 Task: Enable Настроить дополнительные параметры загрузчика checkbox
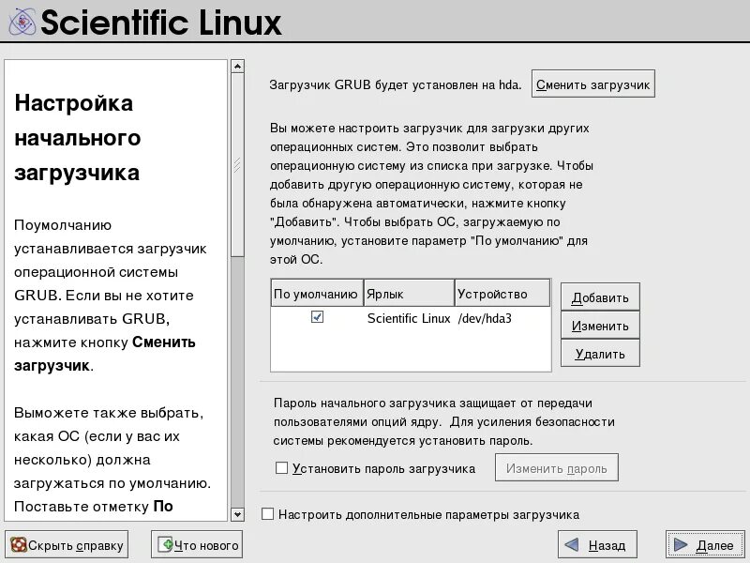[268, 514]
